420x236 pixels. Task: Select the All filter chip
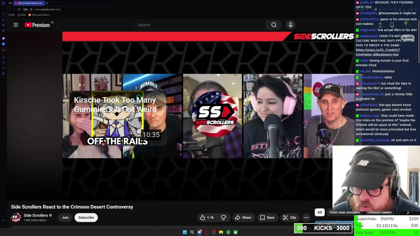(320, 212)
